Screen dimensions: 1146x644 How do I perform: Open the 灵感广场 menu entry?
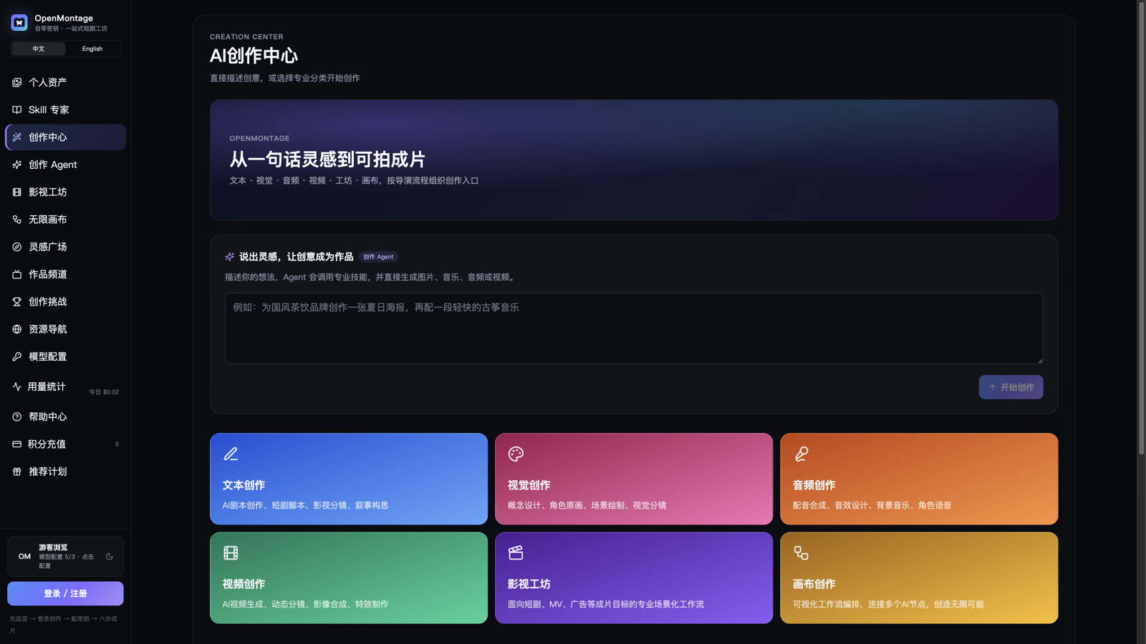coord(65,247)
